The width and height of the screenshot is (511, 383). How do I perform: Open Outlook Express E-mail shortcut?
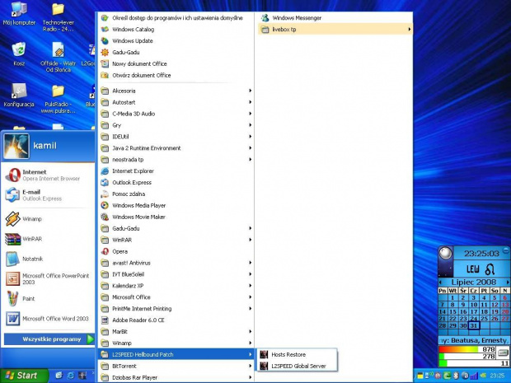[x=48, y=195]
